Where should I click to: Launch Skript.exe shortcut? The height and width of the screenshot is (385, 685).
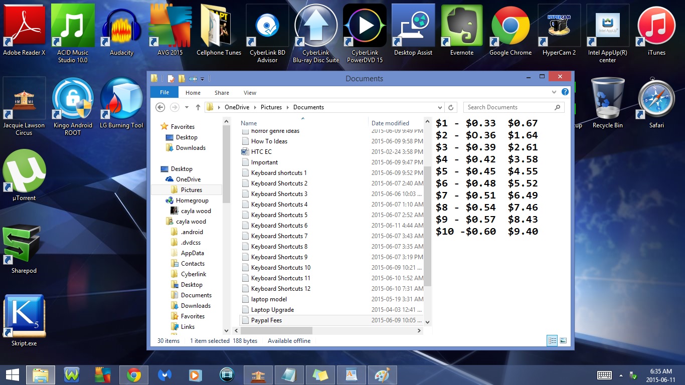[24, 321]
